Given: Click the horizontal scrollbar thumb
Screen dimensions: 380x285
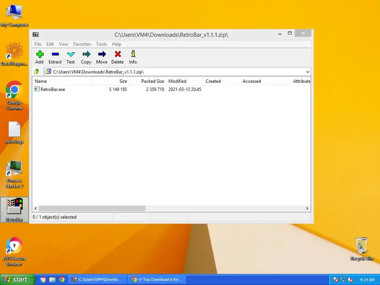Looking at the screenshot, I should pos(92,209).
